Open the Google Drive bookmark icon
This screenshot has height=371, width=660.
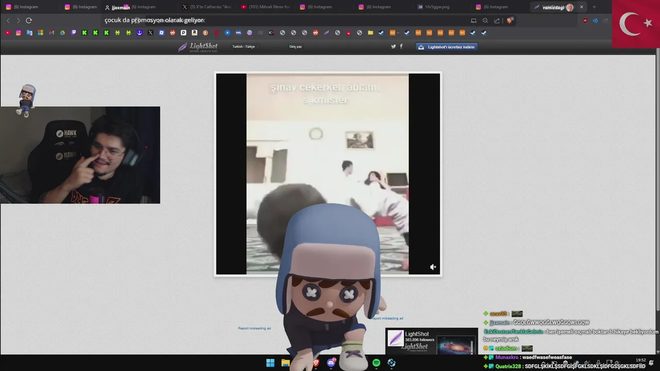[62, 32]
